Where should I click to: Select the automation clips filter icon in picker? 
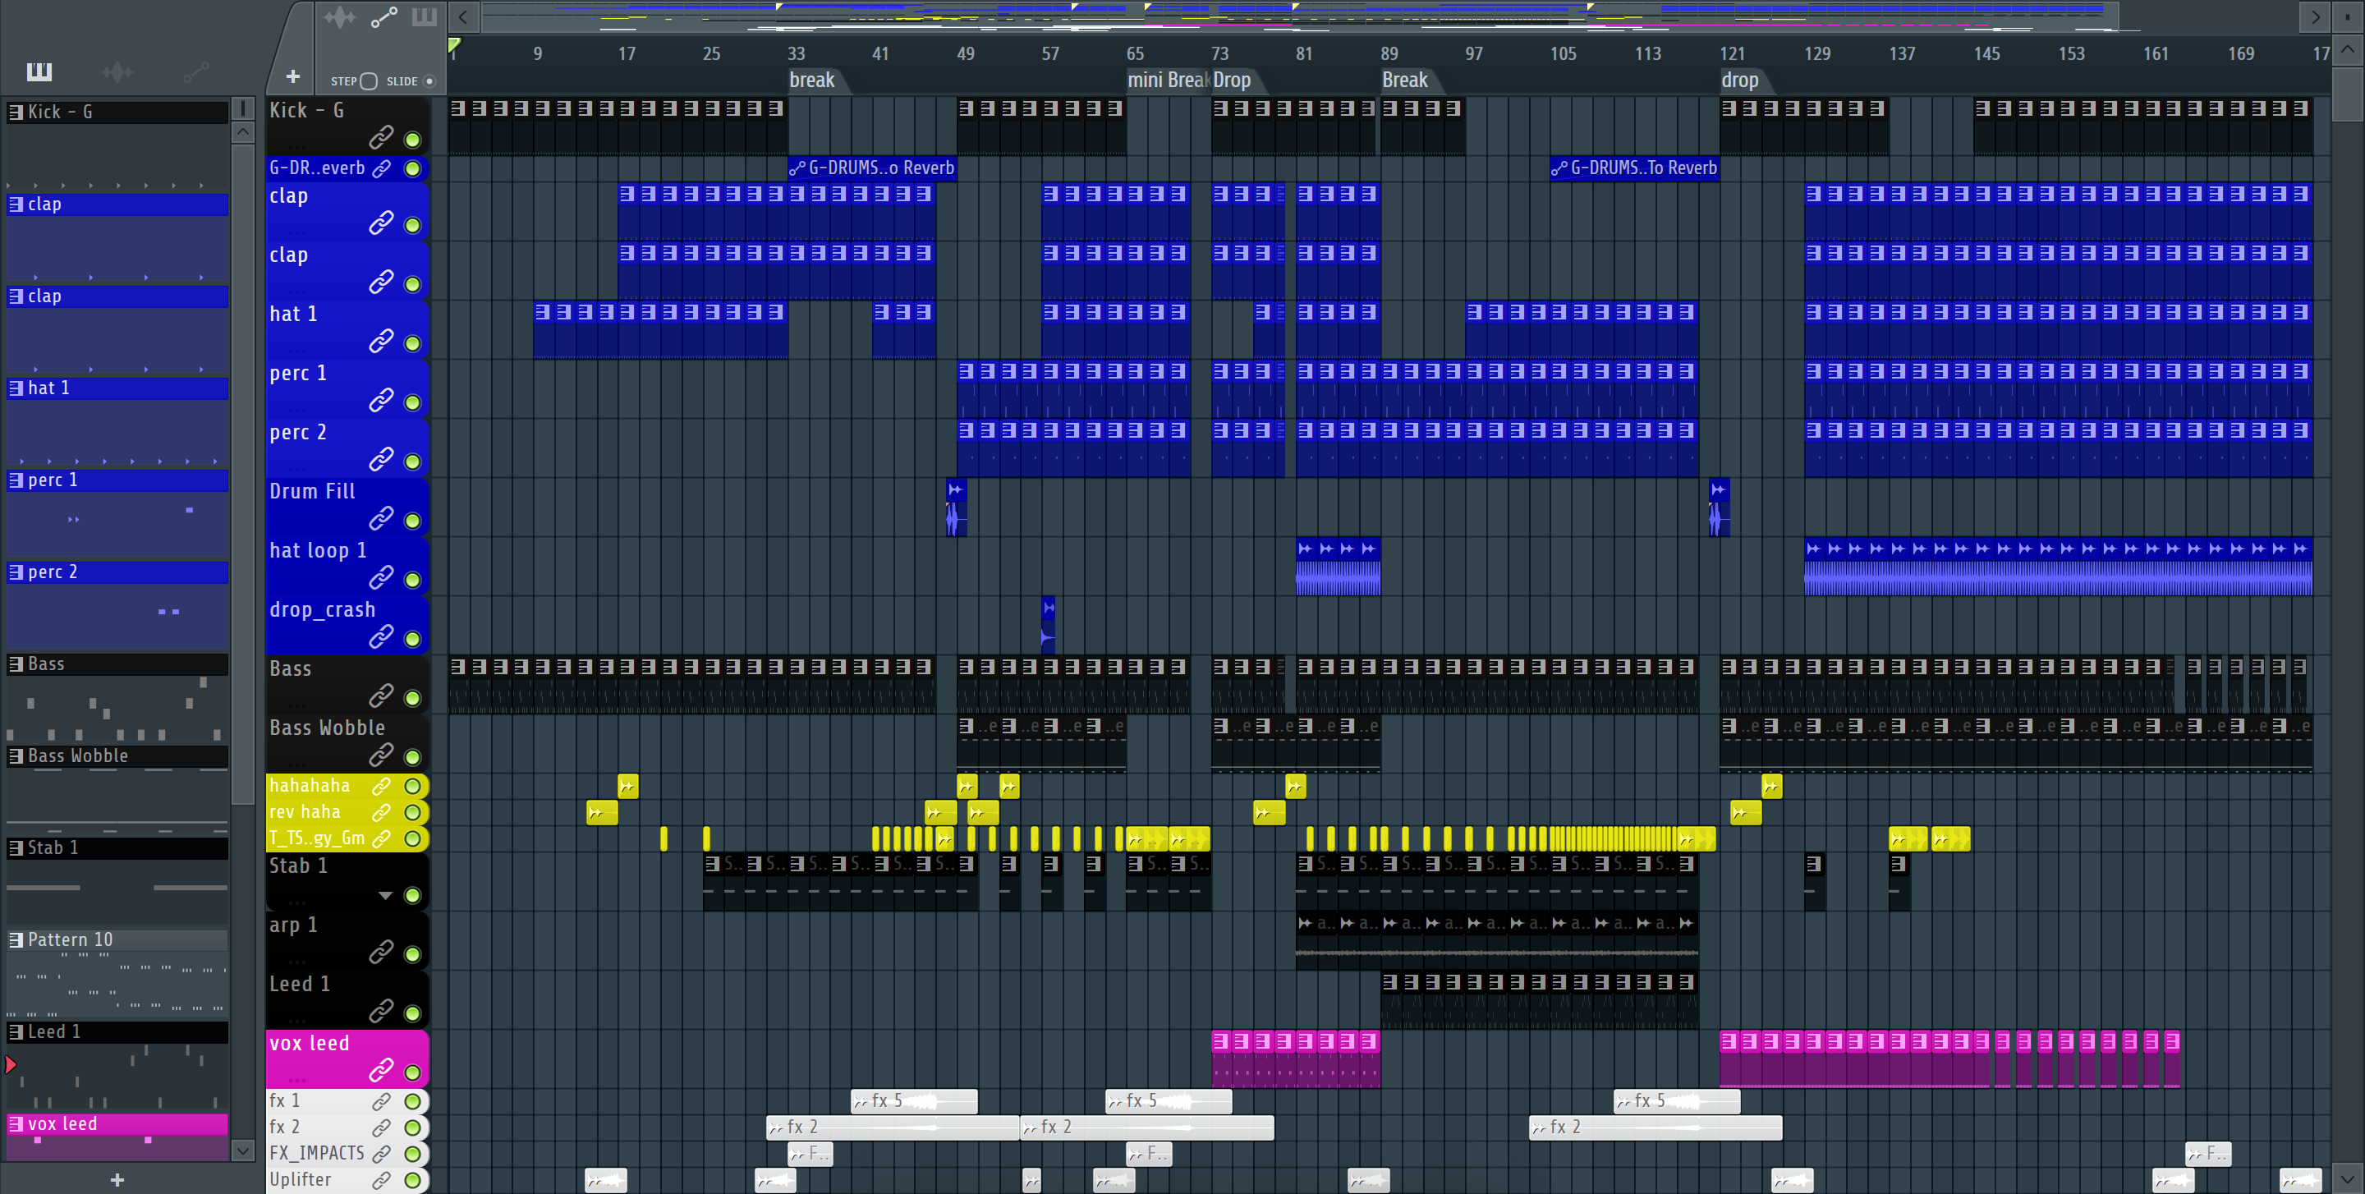coord(195,71)
